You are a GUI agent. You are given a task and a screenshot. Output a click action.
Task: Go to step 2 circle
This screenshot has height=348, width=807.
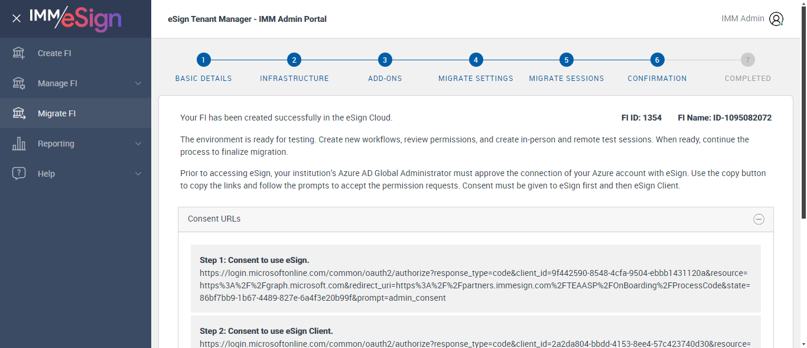click(x=294, y=60)
